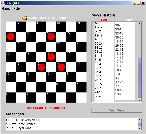Viewport: 146px width, 134px height.
Task: Click the yellow turn indicator star icon
Action: [25, 18]
